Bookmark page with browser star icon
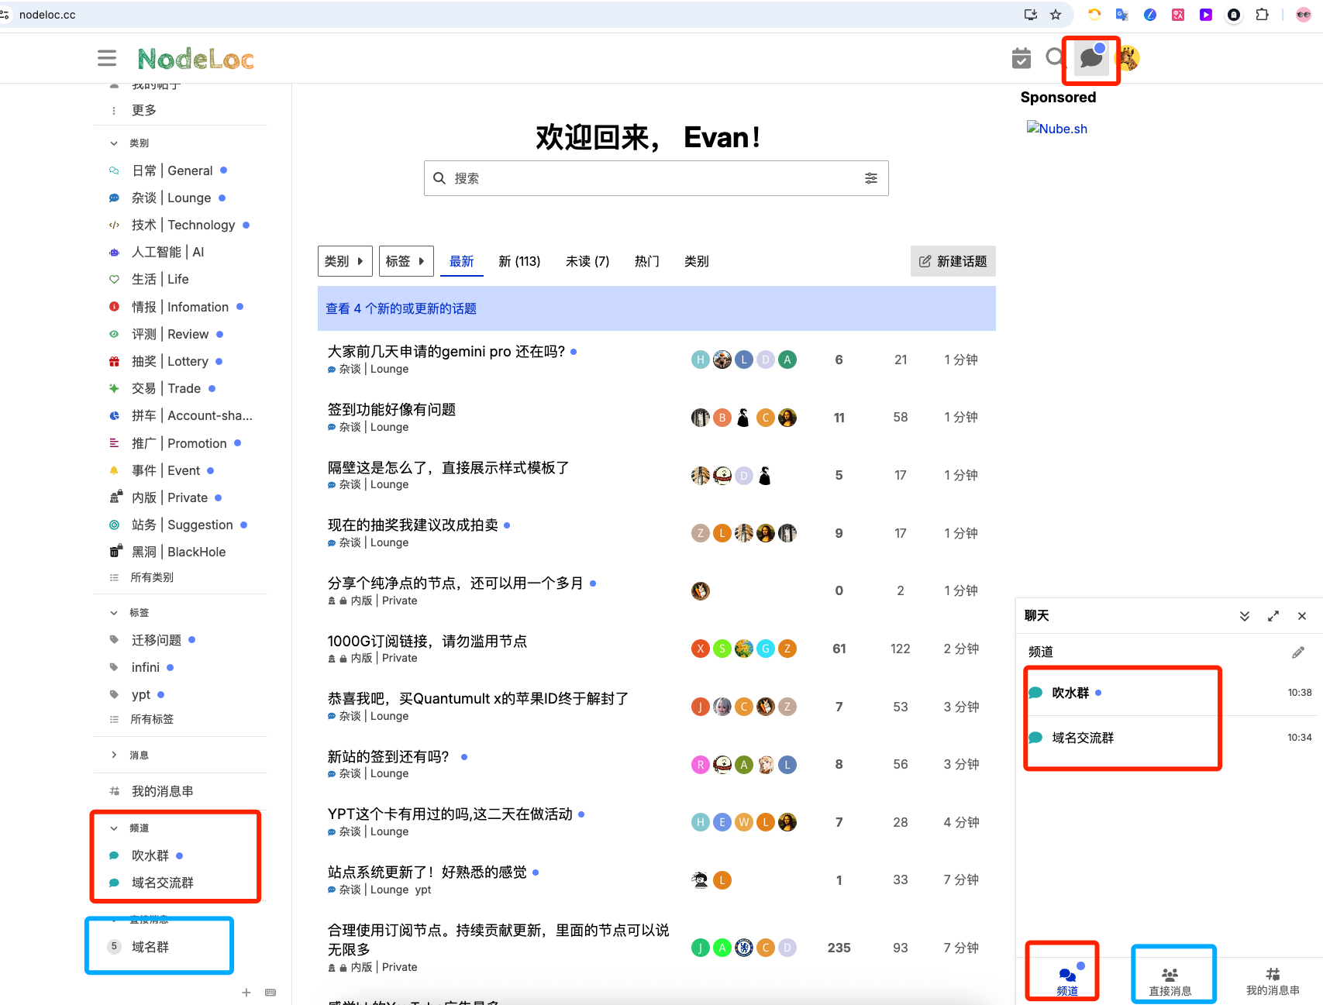 coord(1056,15)
